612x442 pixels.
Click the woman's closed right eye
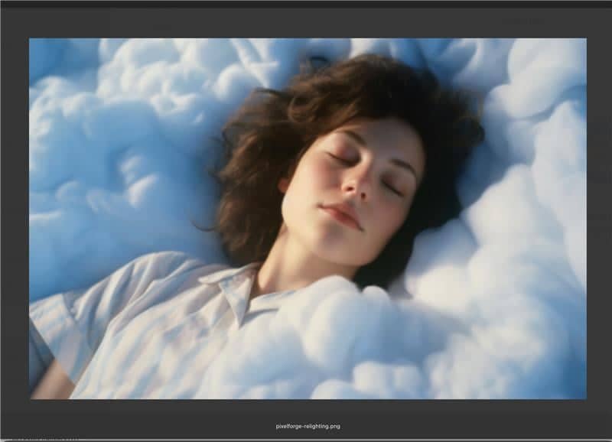[x=341, y=159]
